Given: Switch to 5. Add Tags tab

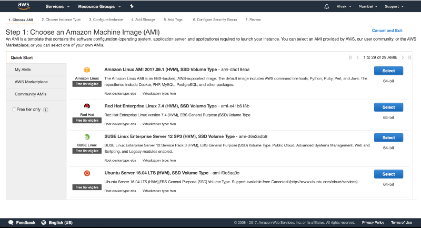Looking at the screenshot, I should [x=173, y=19].
